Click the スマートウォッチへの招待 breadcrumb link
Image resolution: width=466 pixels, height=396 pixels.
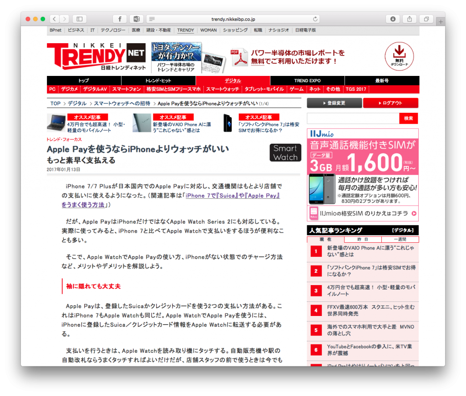(x=122, y=103)
